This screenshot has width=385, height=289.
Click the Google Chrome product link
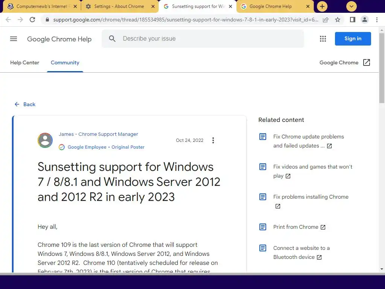coord(339,63)
